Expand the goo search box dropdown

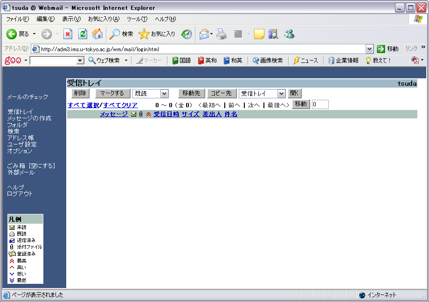pos(80,61)
